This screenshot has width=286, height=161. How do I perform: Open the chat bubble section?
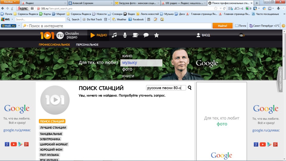[146, 35]
